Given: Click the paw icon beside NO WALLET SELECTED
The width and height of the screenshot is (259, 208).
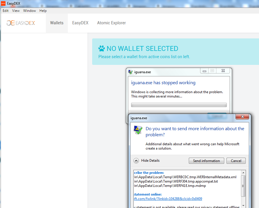Looking at the screenshot, I should tap(102, 49).
